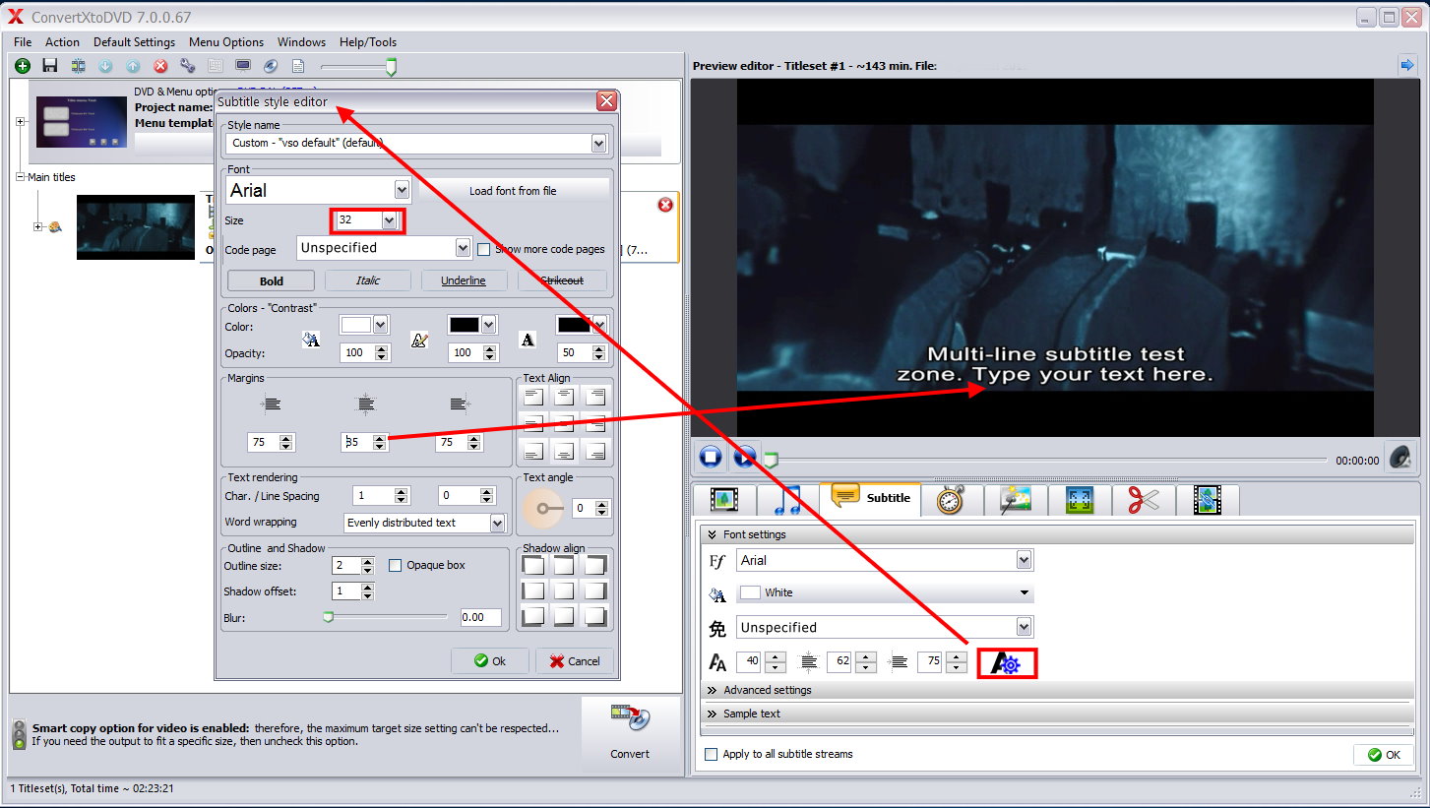The image size is (1430, 808).
Task: Open advanced subtitle style editor icon
Action: (1007, 663)
